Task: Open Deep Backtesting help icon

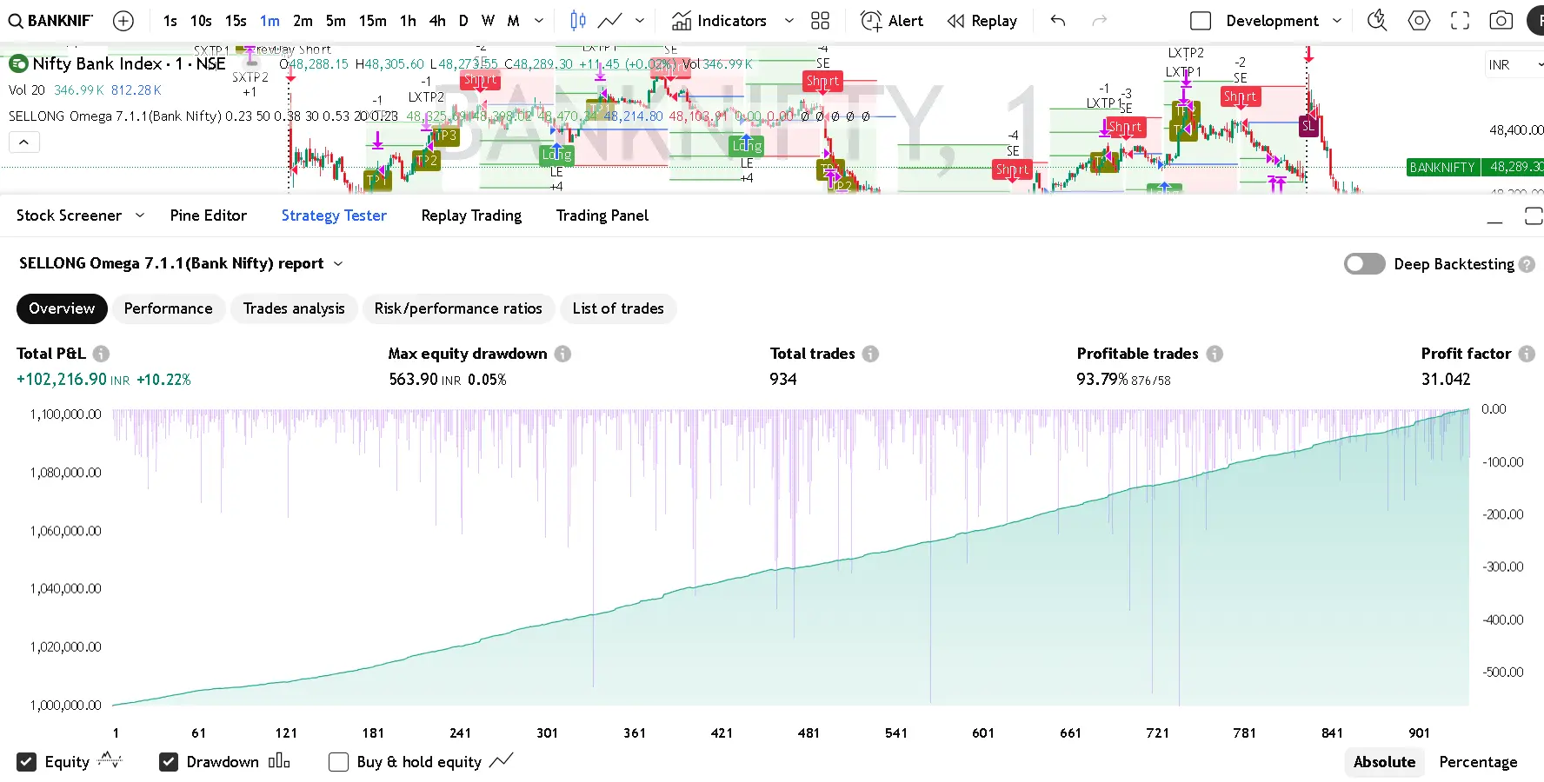Action: (1527, 264)
